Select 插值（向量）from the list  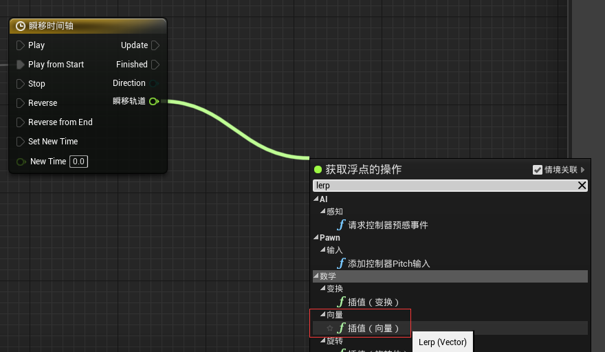tap(373, 328)
